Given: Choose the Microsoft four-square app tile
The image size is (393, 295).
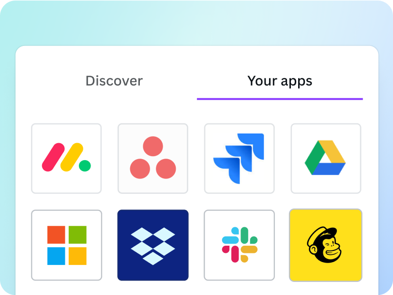Looking at the screenshot, I should [66, 245].
